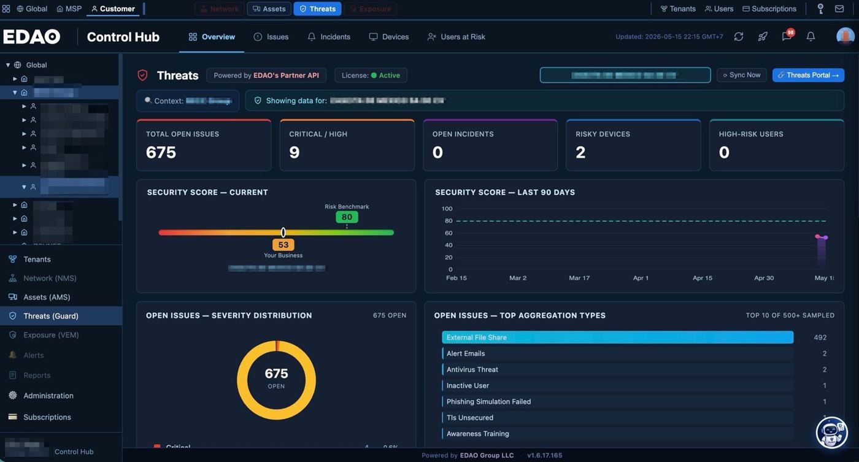Open Network (NMS) in the sidebar
859x462 pixels.
tap(61, 278)
